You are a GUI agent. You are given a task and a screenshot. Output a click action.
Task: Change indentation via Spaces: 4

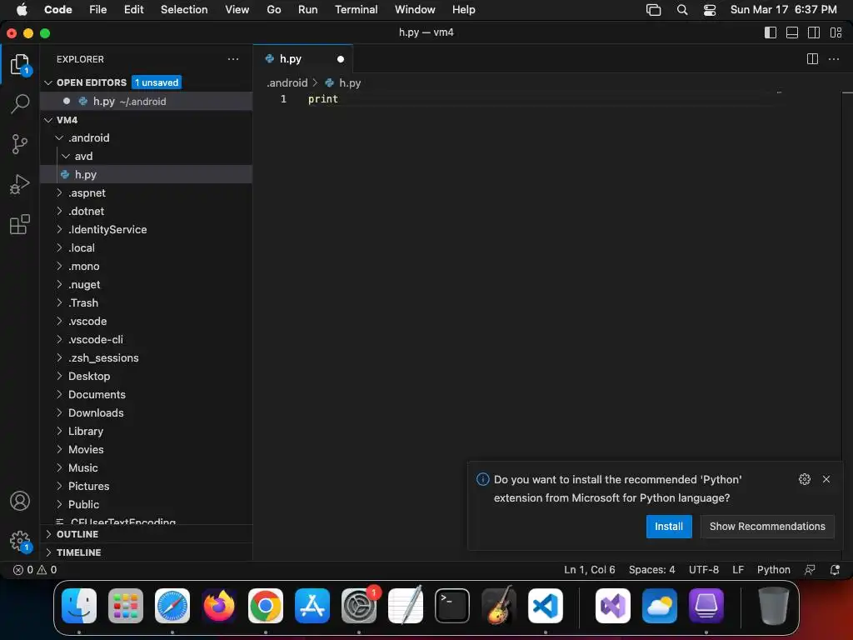click(651, 570)
